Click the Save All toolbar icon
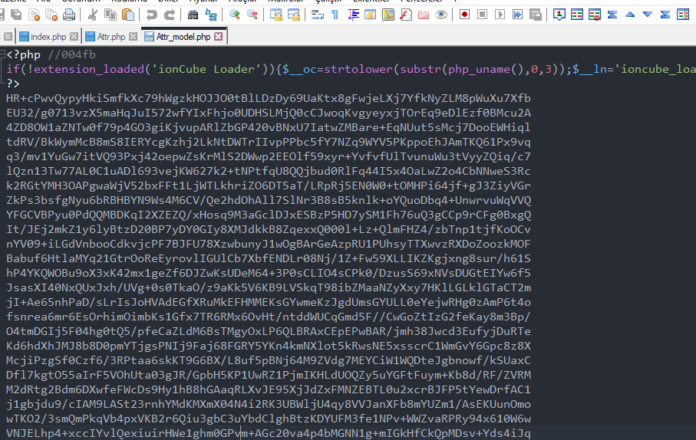696x440 pixels. pyautogui.click(x=16, y=15)
